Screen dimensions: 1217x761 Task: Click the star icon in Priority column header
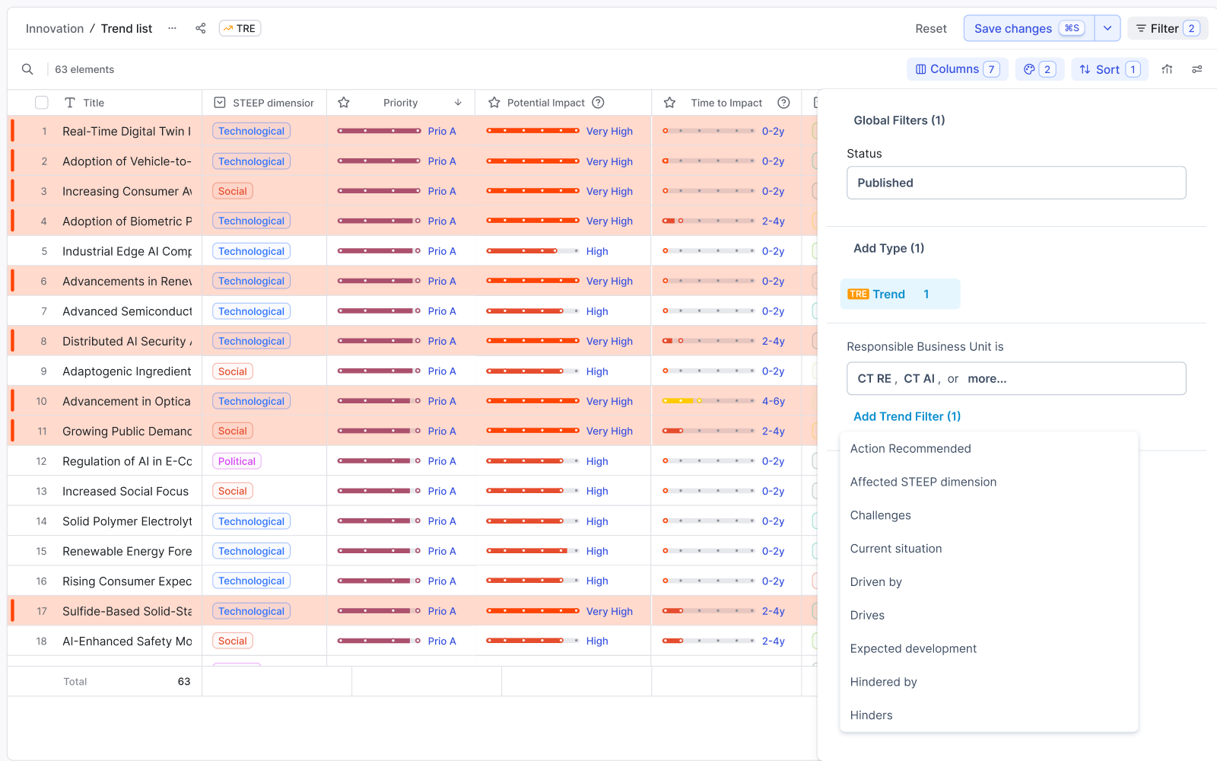pyautogui.click(x=344, y=103)
